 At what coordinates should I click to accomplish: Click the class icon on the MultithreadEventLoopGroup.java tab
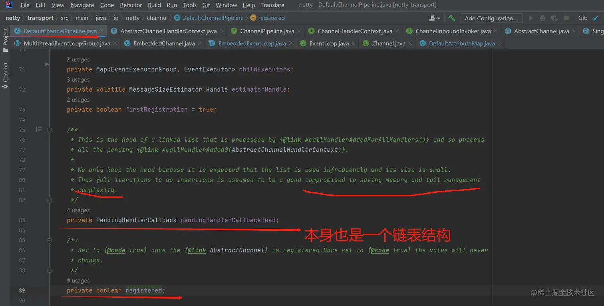(18, 43)
